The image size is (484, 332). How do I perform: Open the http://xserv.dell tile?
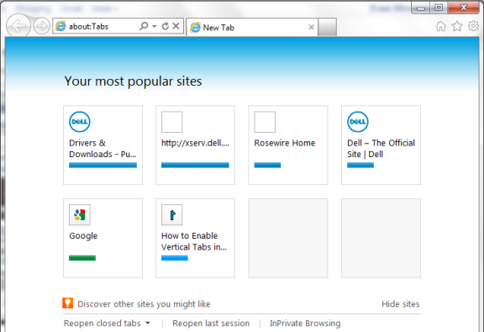[x=195, y=145]
